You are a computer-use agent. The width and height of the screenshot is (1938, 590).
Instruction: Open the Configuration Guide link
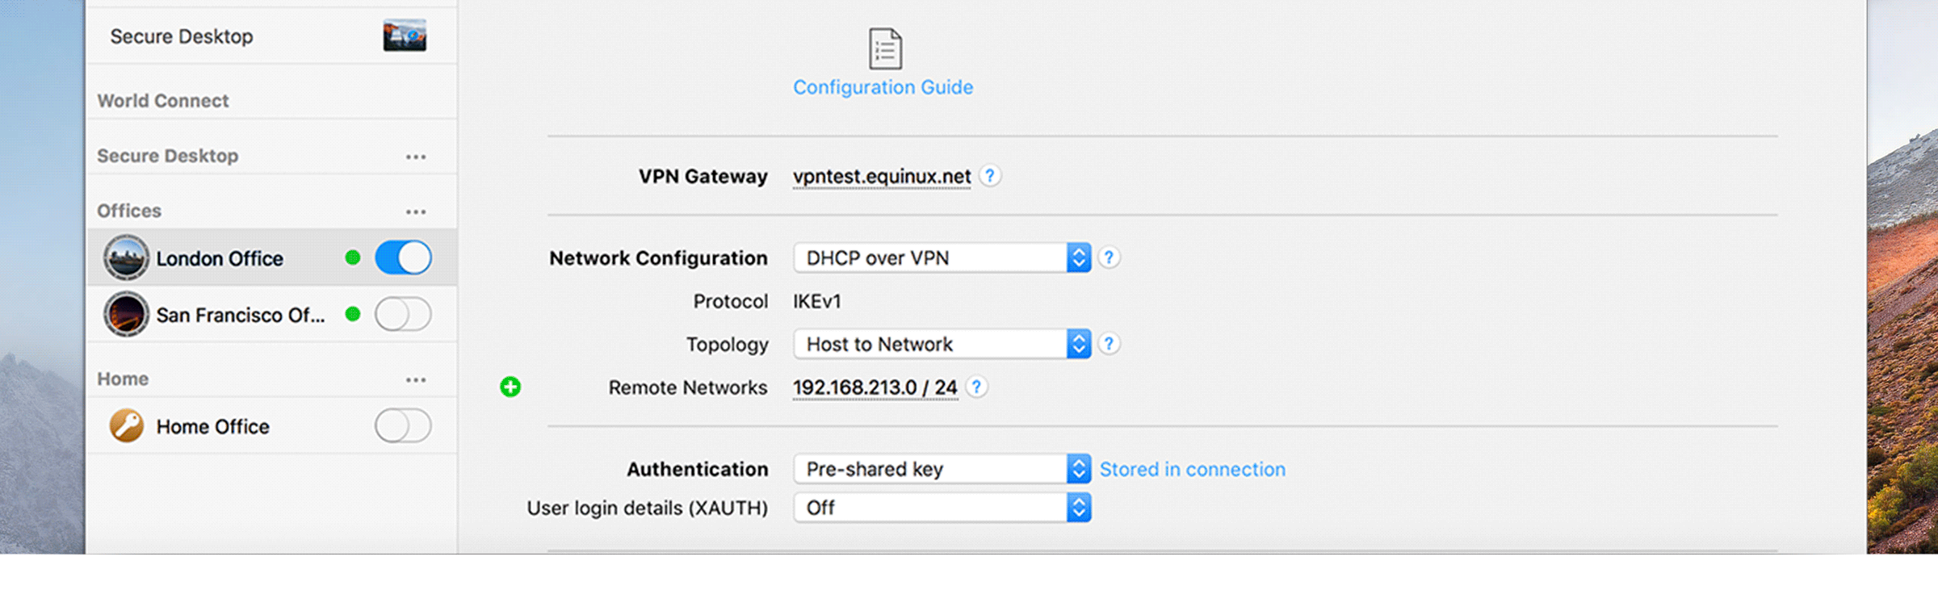point(883,87)
